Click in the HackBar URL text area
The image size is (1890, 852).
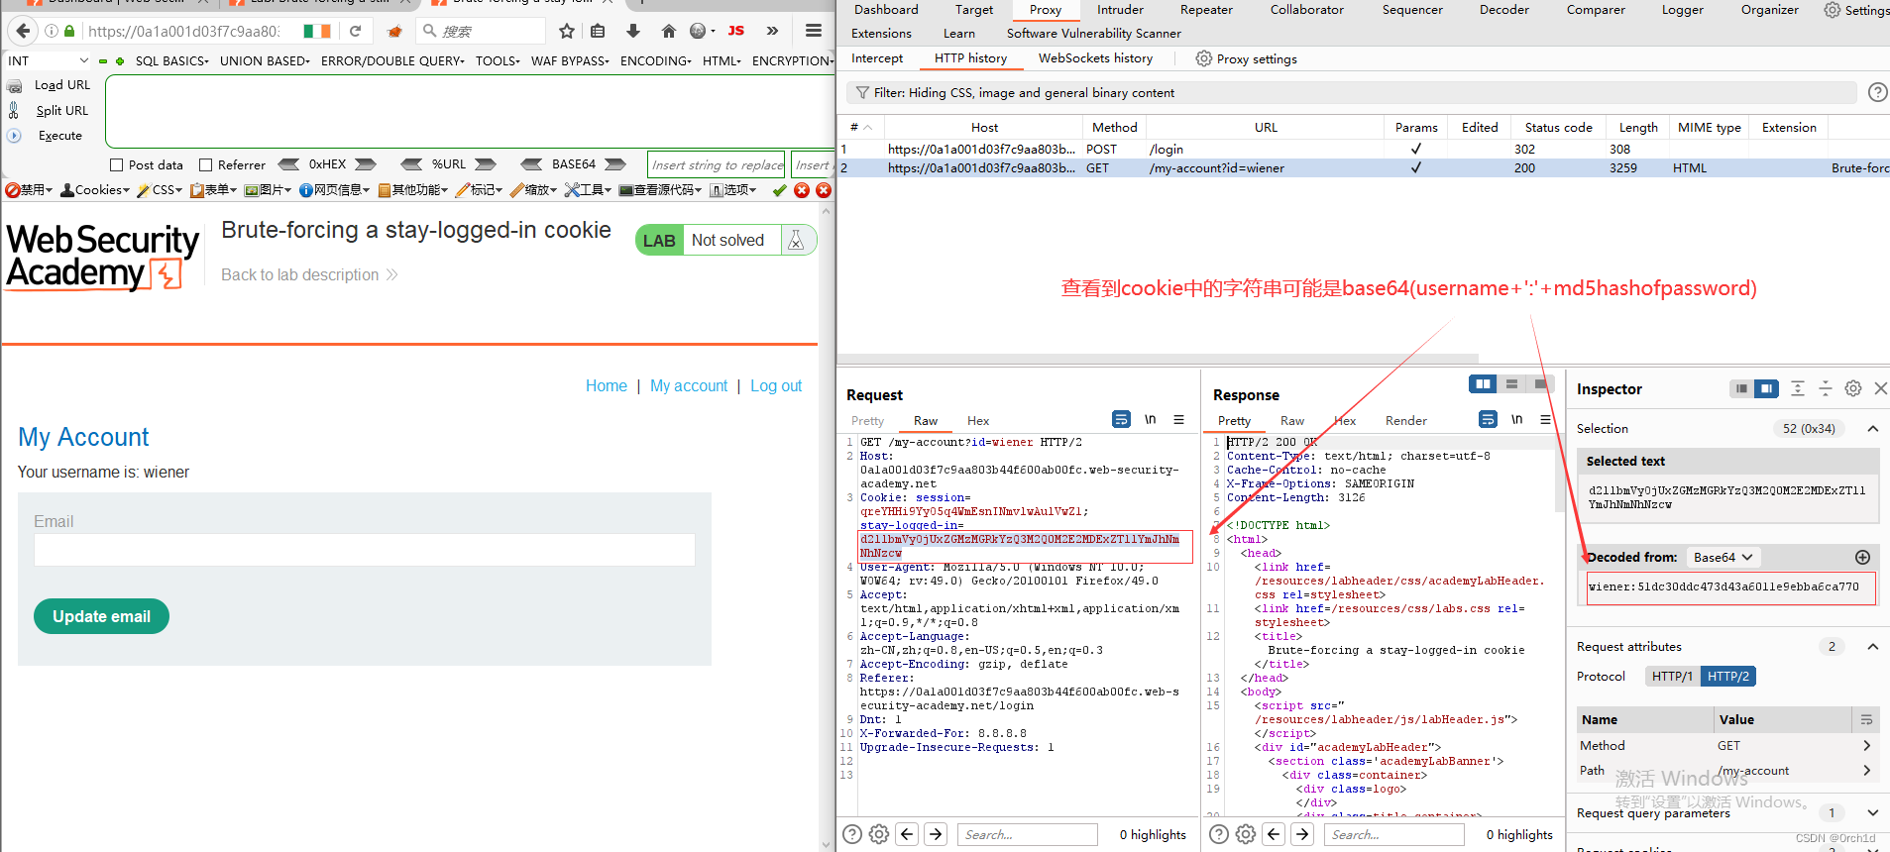pos(470,111)
